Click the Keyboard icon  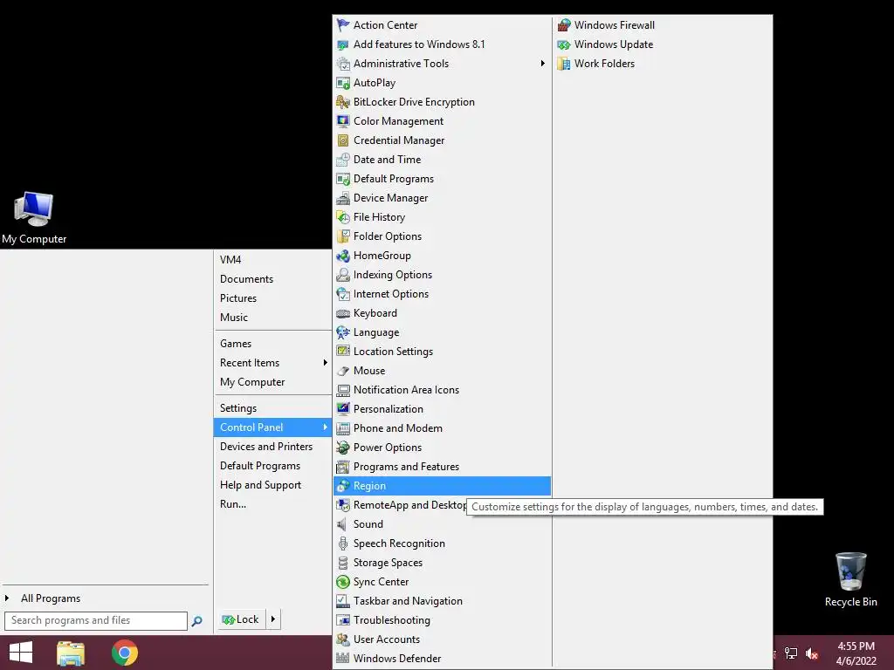(x=342, y=313)
